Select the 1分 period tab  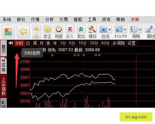point(63,43)
